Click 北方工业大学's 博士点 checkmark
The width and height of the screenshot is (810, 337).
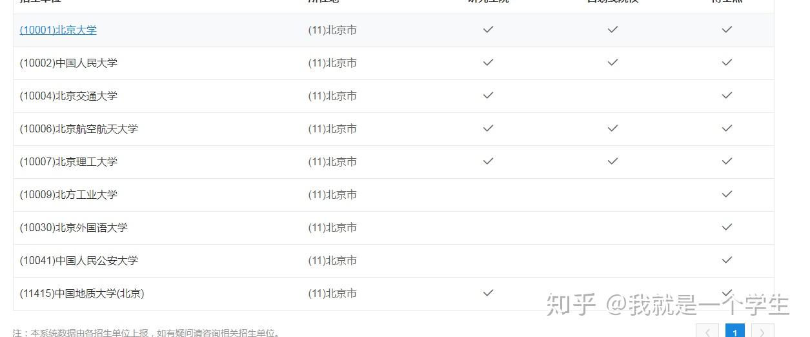pos(727,194)
